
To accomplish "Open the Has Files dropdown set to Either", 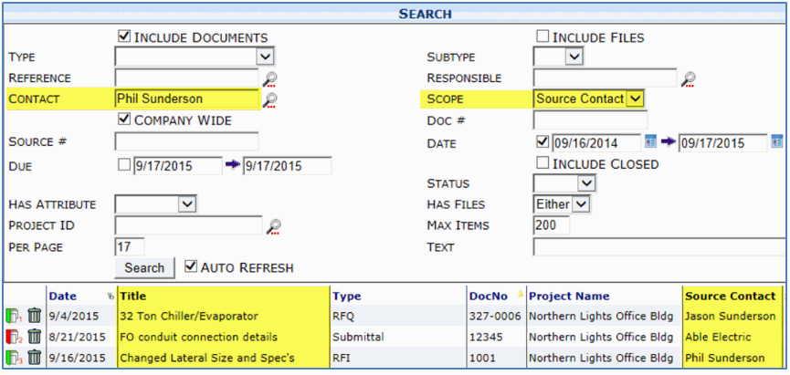I will (562, 203).
